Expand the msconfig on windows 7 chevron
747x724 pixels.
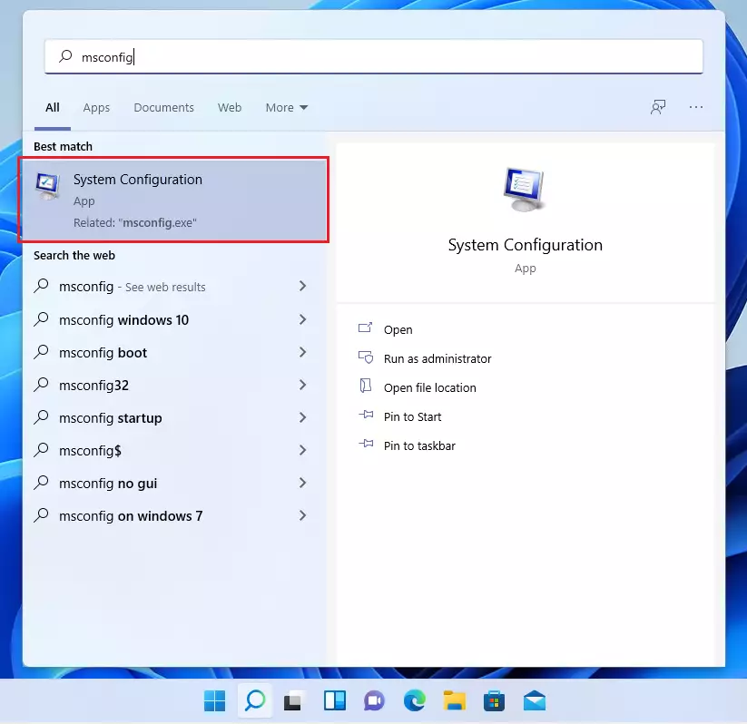pyautogui.click(x=302, y=515)
